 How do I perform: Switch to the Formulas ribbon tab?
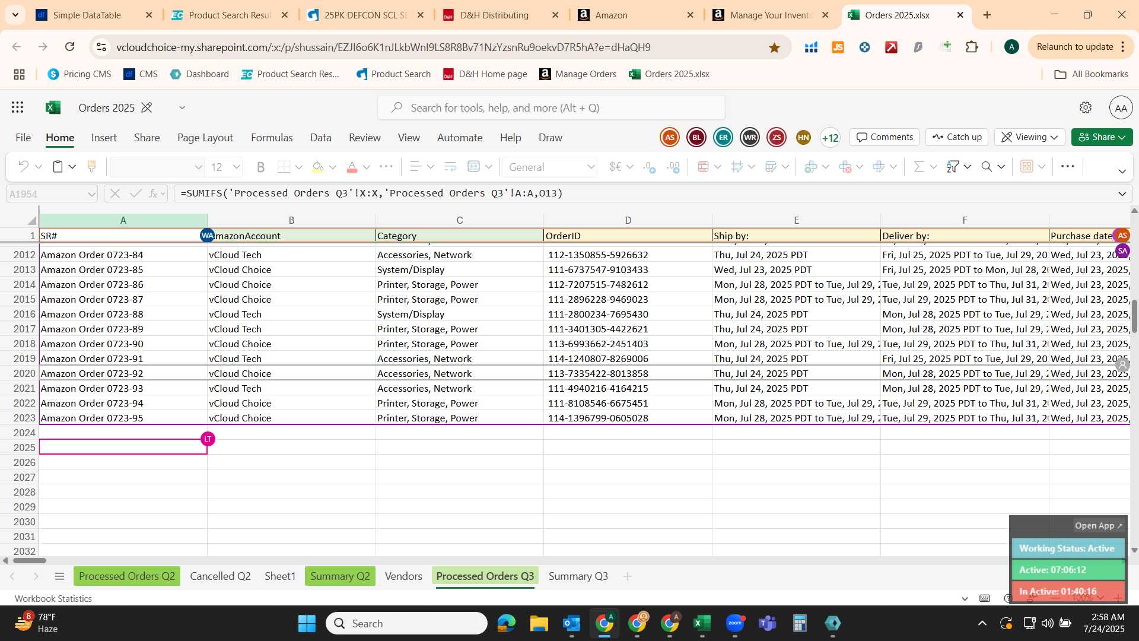click(x=272, y=138)
